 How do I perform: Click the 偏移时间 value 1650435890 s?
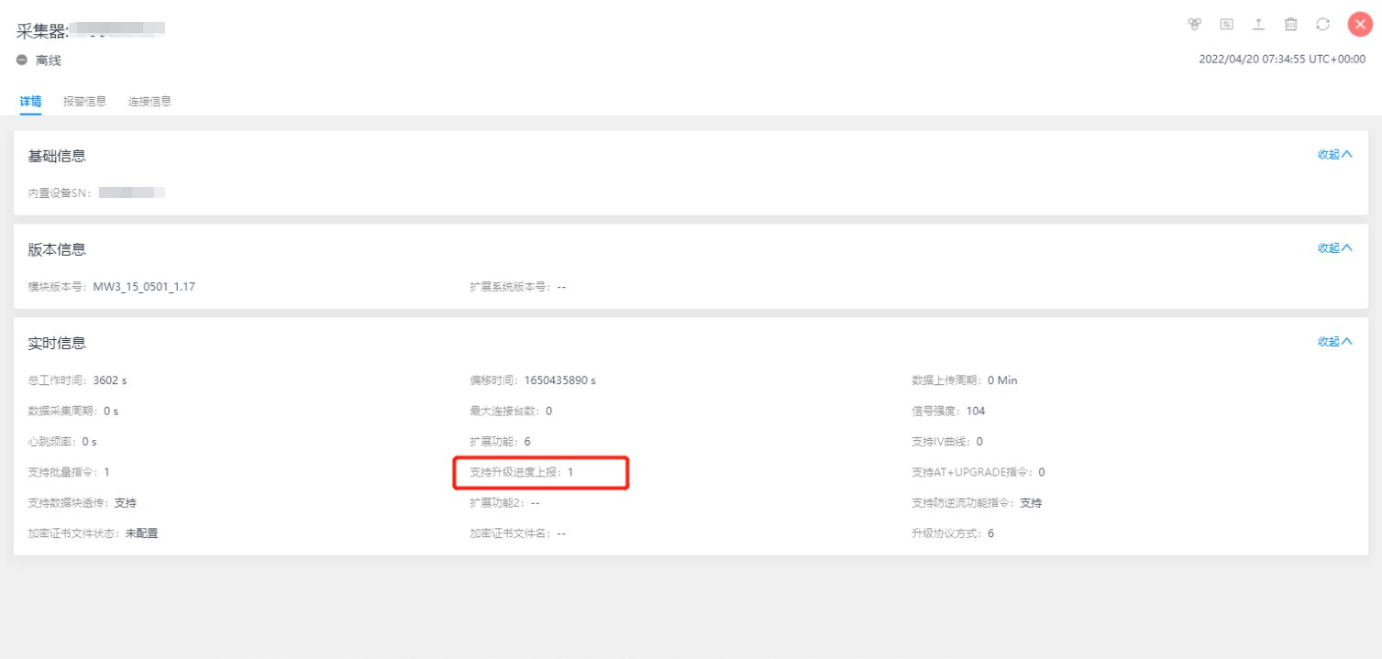point(559,380)
